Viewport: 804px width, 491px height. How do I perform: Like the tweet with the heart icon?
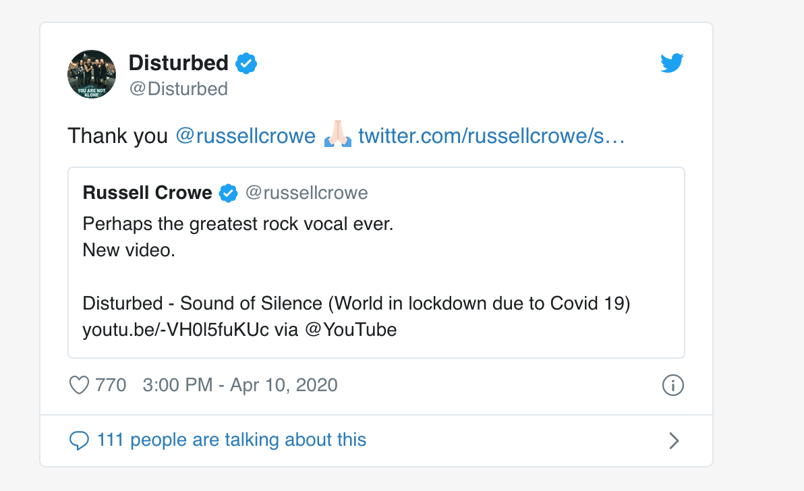click(79, 385)
